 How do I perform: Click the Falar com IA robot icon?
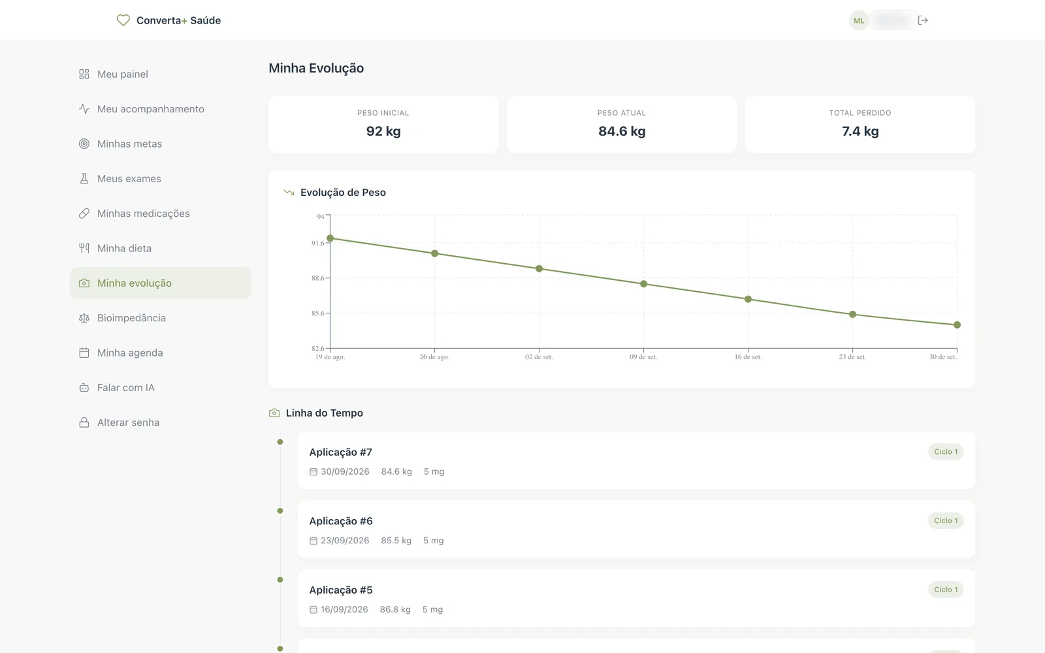84,387
